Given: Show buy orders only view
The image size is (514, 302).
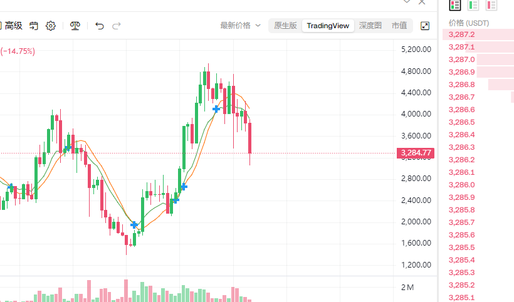Looking at the screenshot, I should 473,5.
